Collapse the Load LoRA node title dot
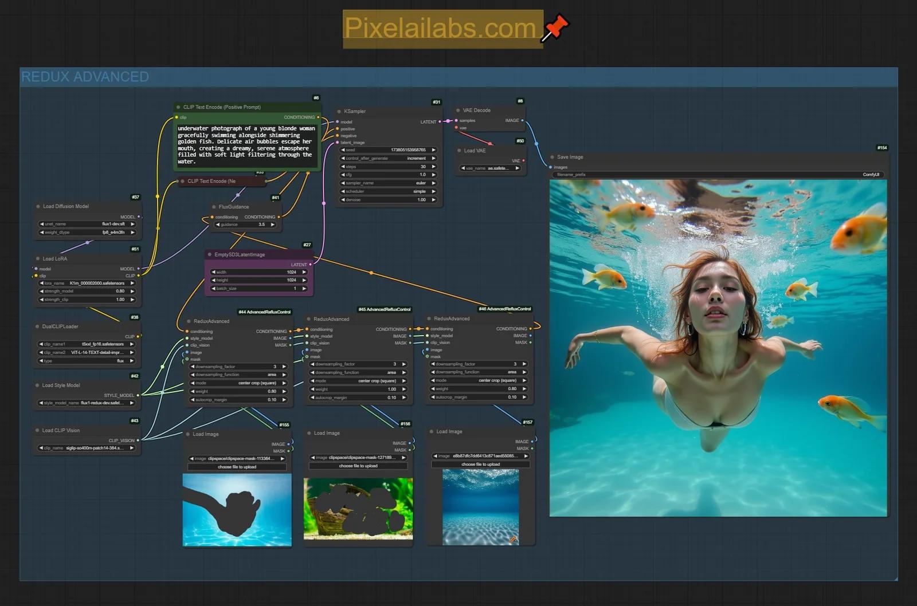The height and width of the screenshot is (606, 917). click(x=38, y=258)
